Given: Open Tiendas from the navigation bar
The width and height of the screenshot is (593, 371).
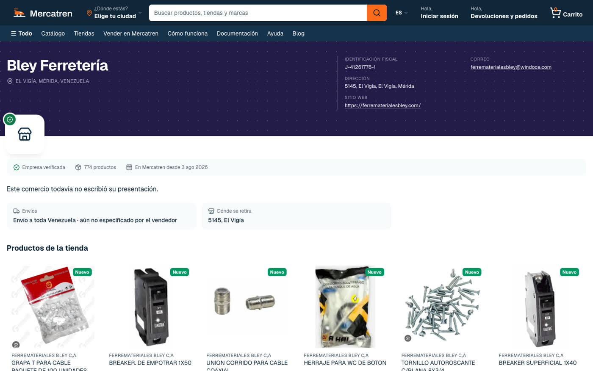Looking at the screenshot, I should pyautogui.click(x=84, y=33).
